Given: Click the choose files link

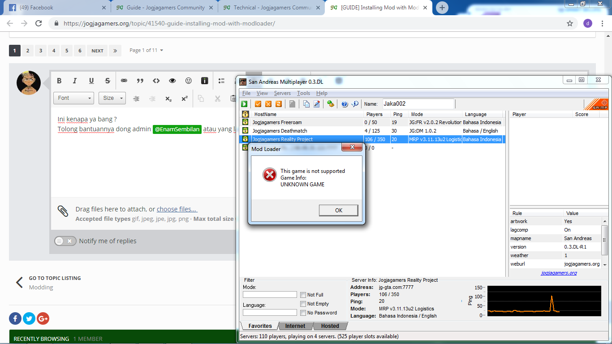Looking at the screenshot, I should [177, 209].
